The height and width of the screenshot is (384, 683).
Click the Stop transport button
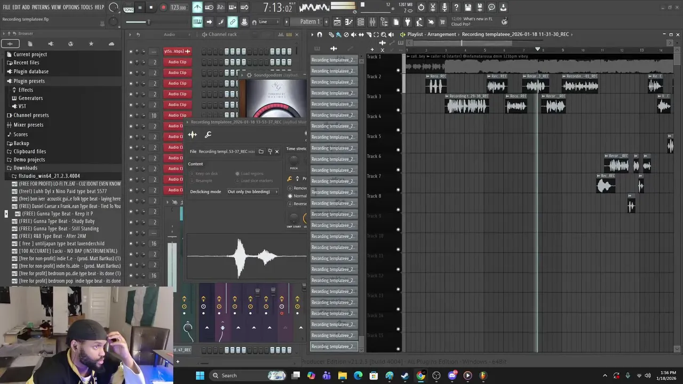point(151,7)
